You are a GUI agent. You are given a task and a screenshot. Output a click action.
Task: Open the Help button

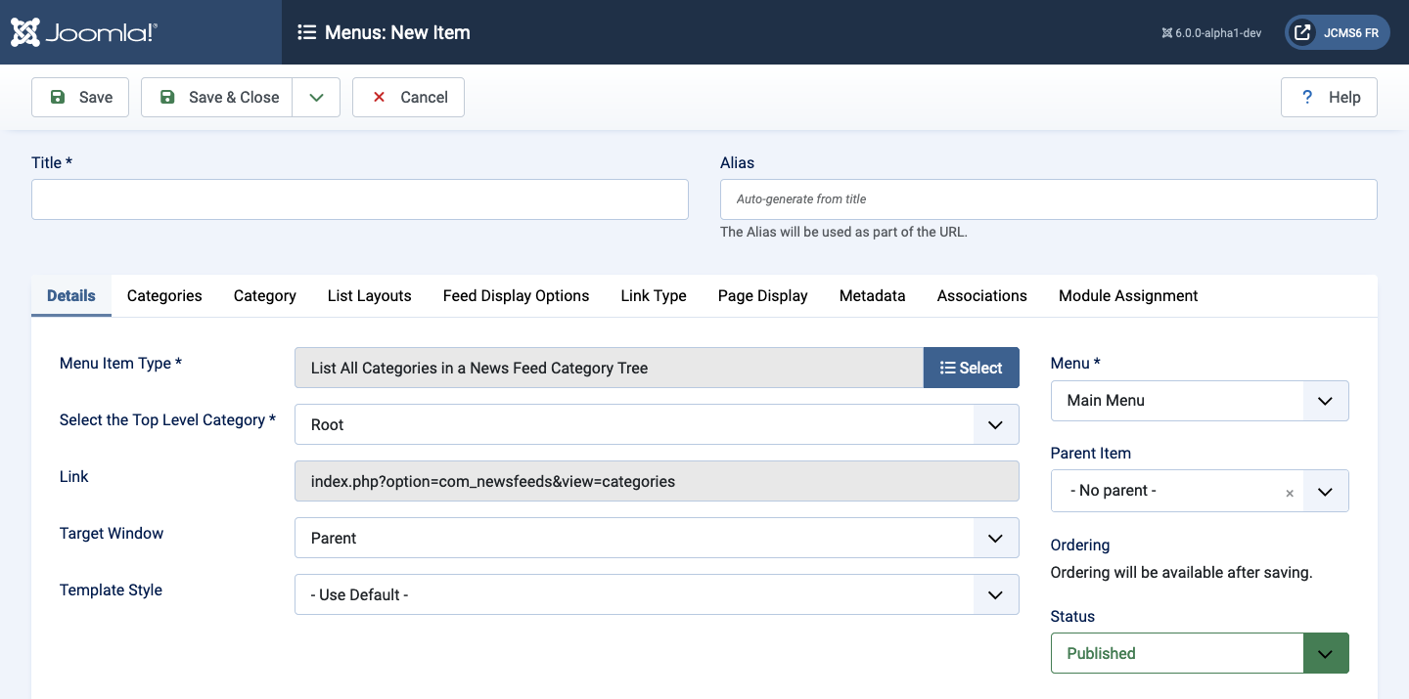(1329, 97)
